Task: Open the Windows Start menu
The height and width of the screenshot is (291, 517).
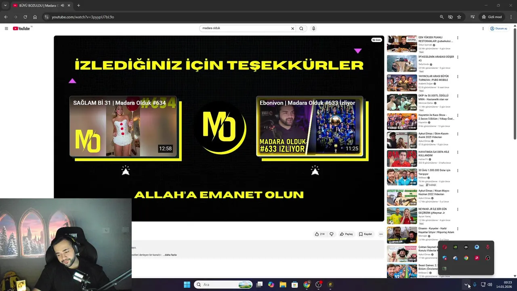Action: 187,285
